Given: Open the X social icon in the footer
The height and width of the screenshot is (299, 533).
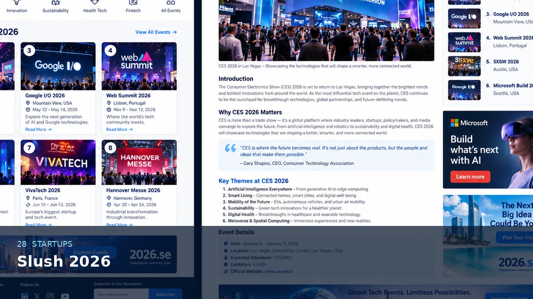Looking at the screenshot, I should [x=37, y=296].
